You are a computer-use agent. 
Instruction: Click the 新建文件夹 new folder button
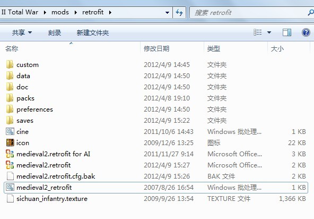[x=93, y=32]
